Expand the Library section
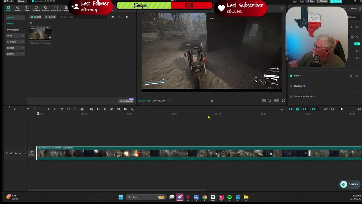362x204 pixels. click(x=15, y=54)
